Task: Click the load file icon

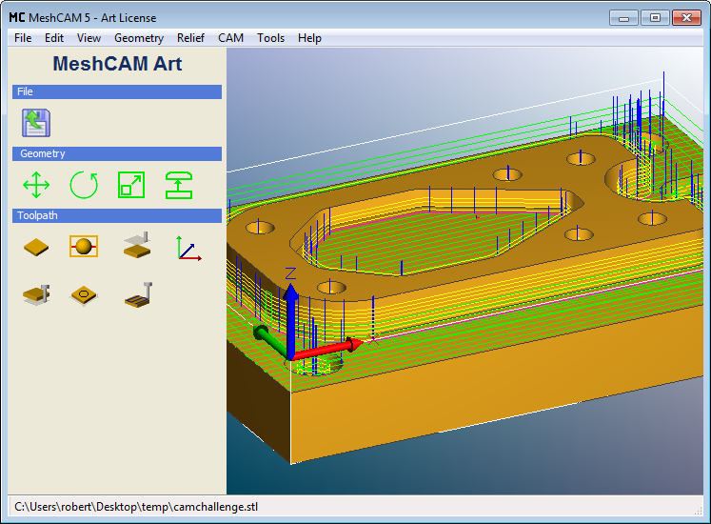Action: coord(36,122)
